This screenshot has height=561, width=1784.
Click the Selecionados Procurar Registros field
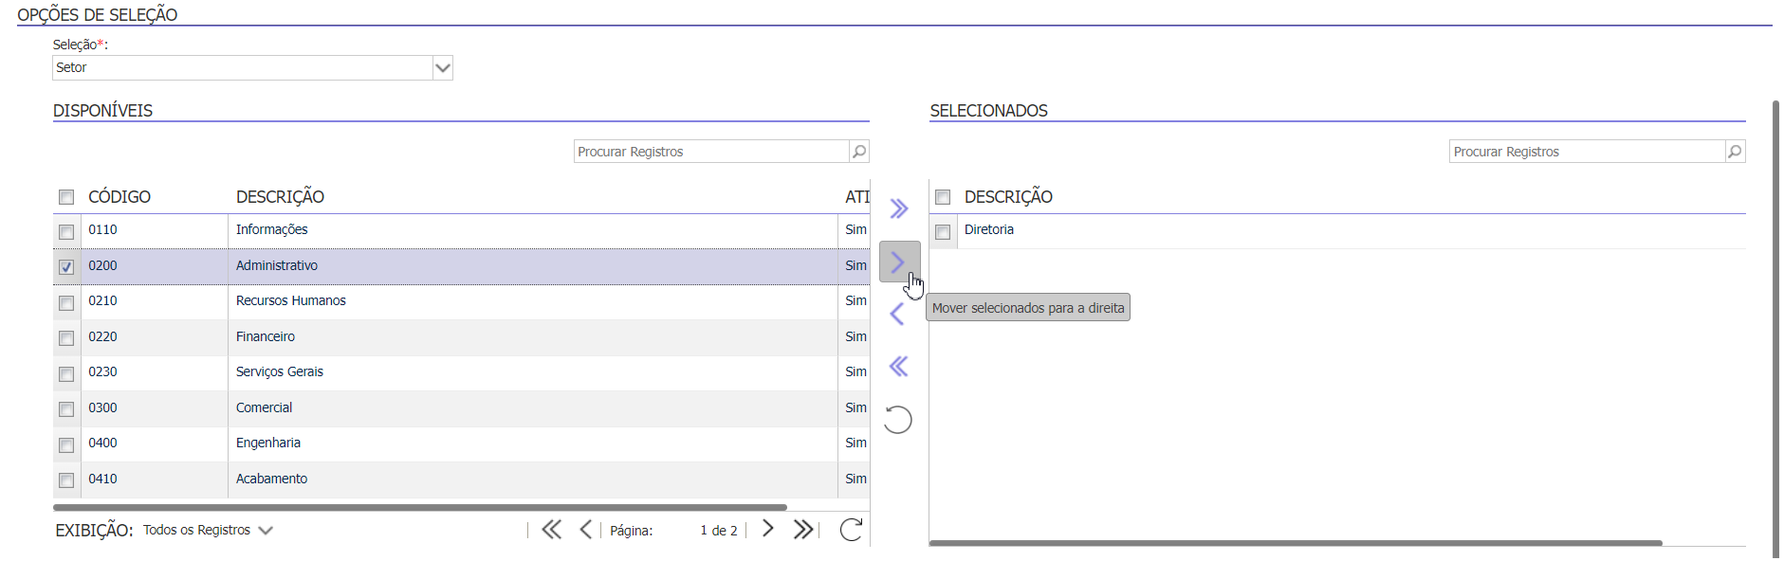click(x=1587, y=152)
